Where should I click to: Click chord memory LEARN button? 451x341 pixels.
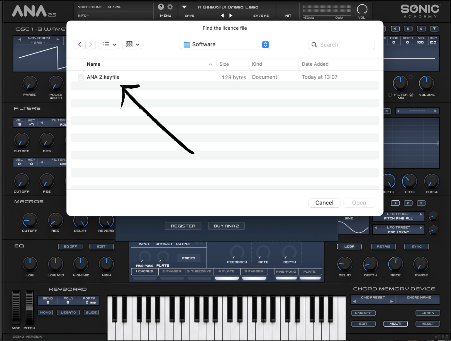click(x=428, y=313)
